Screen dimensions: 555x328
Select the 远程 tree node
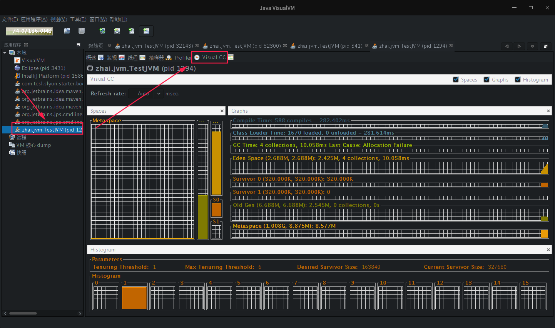pos(18,137)
